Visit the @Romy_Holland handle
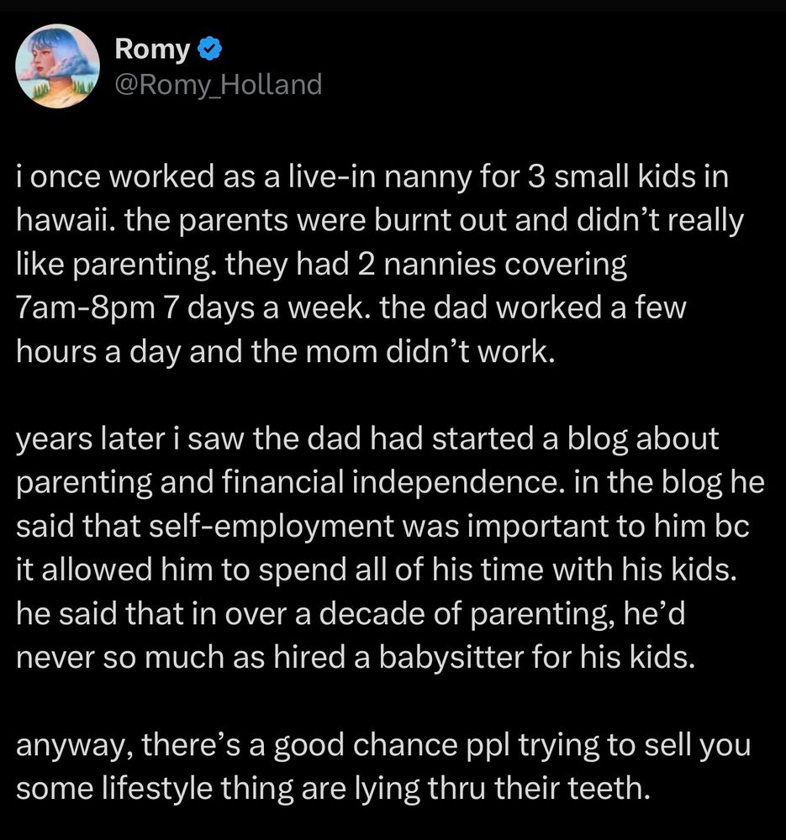786x840 pixels. (219, 85)
